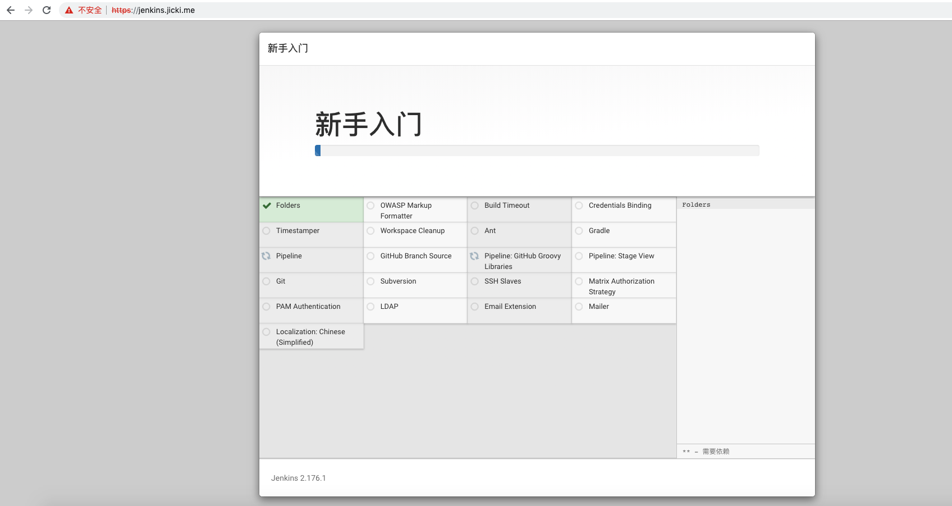Viewport: 952px width, 506px height.
Task: Click the green checkmark next to Folders
Action: (267, 206)
